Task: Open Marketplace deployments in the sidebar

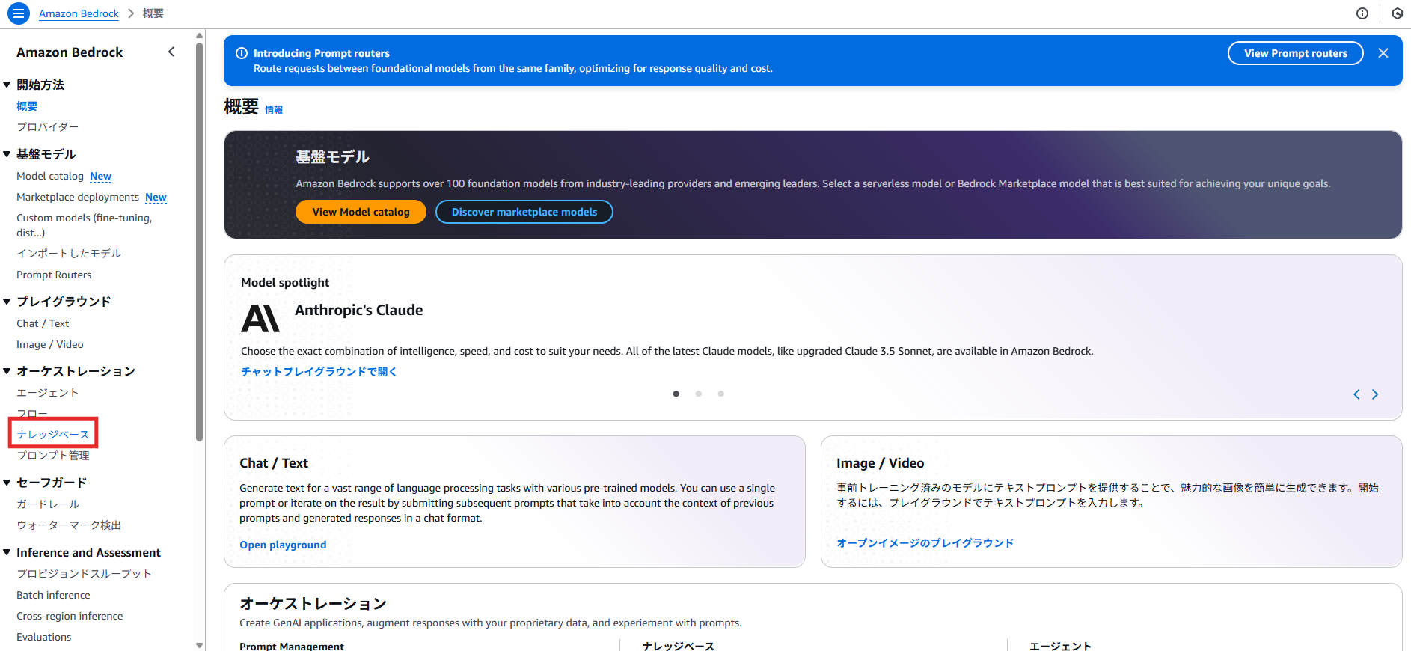Action: click(78, 197)
